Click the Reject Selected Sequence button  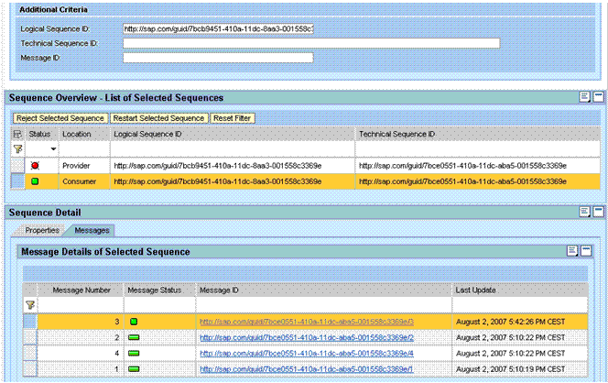pos(60,117)
